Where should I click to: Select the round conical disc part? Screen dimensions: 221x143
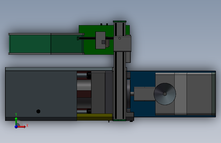click(x=165, y=94)
